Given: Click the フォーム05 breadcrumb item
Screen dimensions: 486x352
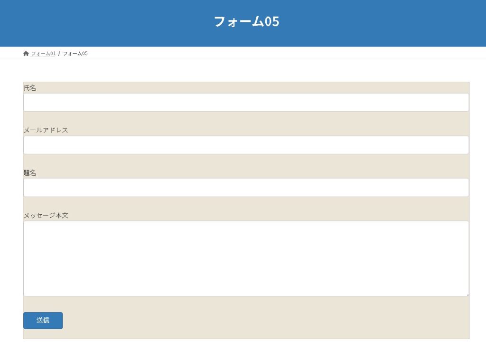Looking at the screenshot, I should pos(75,54).
